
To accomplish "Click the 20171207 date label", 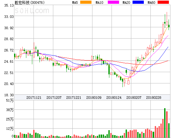I will pyautogui.click(x=54, y=98).
